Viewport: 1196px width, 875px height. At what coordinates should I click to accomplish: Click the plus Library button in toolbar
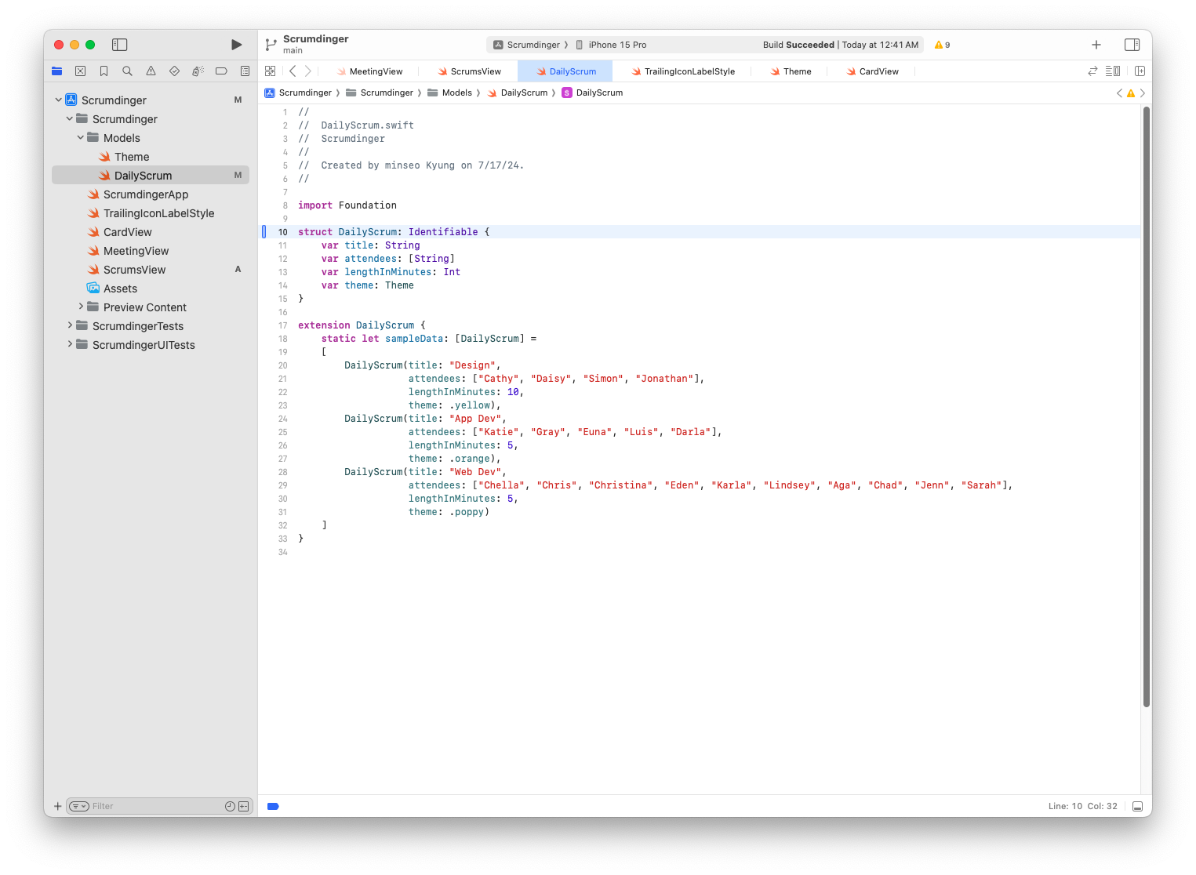pos(1096,45)
